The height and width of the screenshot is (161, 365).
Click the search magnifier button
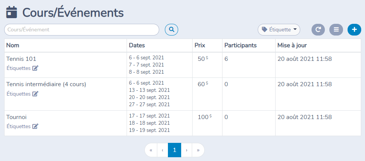(x=171, y=30)
